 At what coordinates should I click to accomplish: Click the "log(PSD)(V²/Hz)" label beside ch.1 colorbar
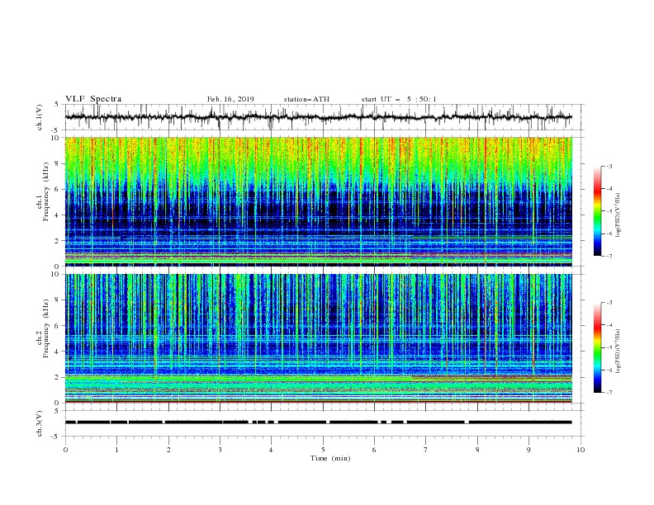pos(618,215)
